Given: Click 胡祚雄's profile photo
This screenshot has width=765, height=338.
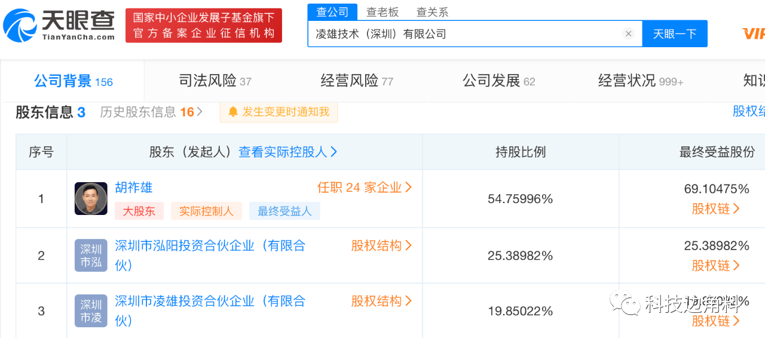Looking at the screenshot, I should coord(91,199).
